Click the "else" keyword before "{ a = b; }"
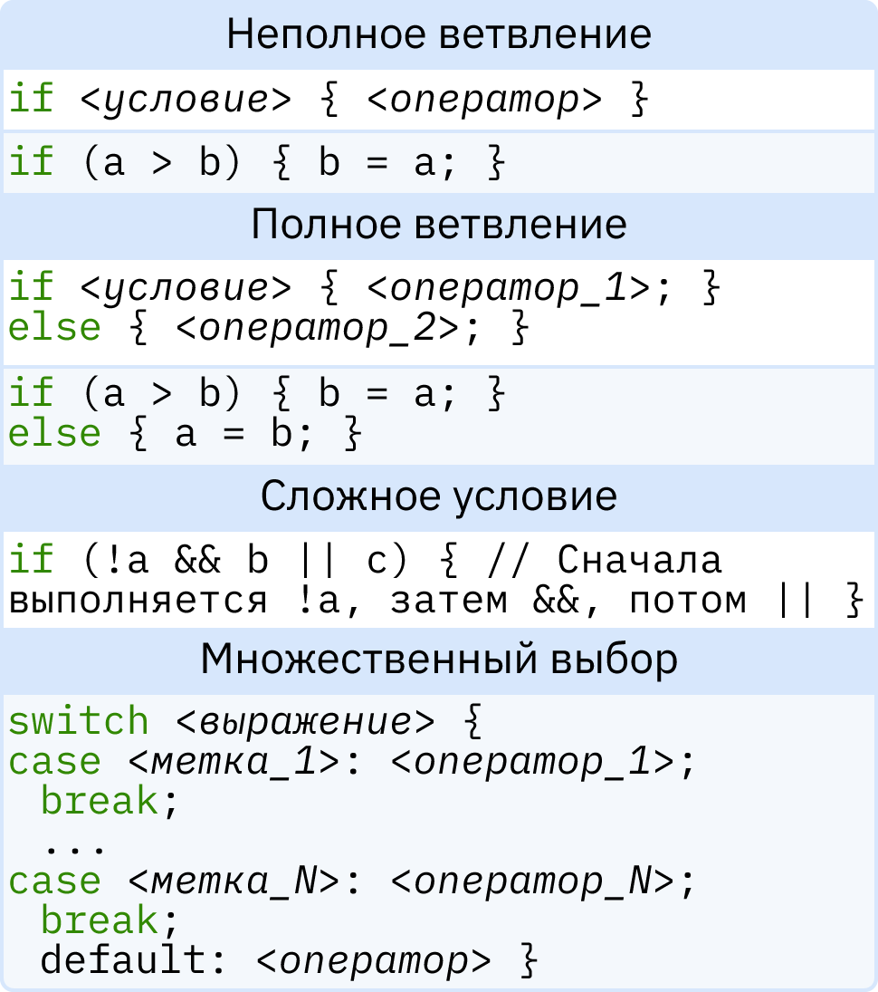 coord(54,434)
